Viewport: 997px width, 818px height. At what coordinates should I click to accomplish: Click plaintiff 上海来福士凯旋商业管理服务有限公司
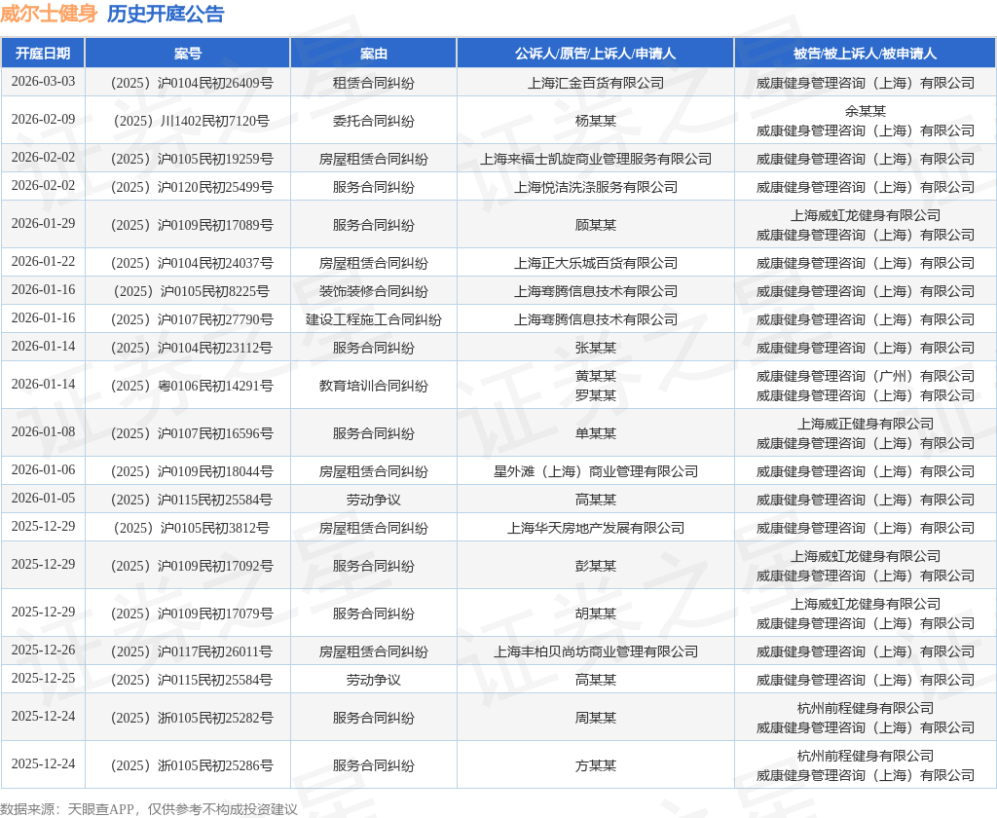596,159
